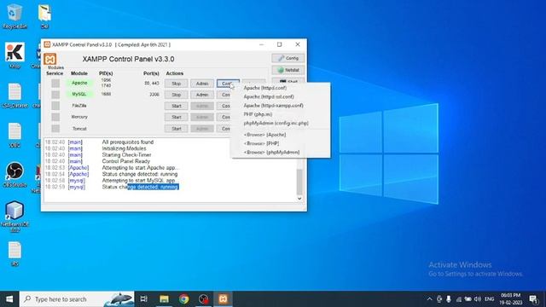Start the Mercury module
Viewport: 546px width, 307px height.
pyautogui.click(x=177, y=118)
